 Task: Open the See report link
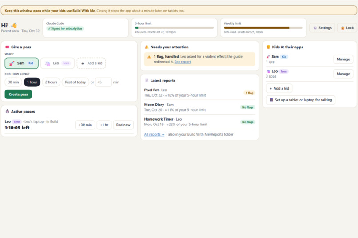pos(183,62)
